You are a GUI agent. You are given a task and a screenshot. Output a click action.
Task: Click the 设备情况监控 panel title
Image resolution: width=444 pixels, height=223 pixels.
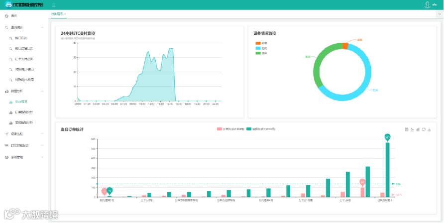[265, 33]
